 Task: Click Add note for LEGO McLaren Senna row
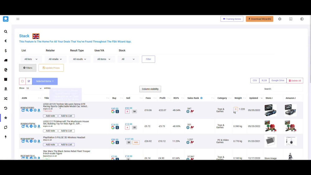point(50,116)
